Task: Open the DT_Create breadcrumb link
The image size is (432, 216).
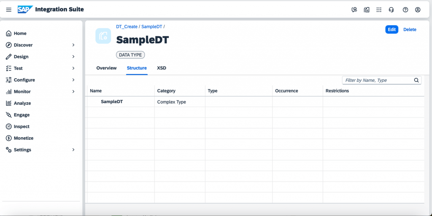Action: [x=127, y=27]
